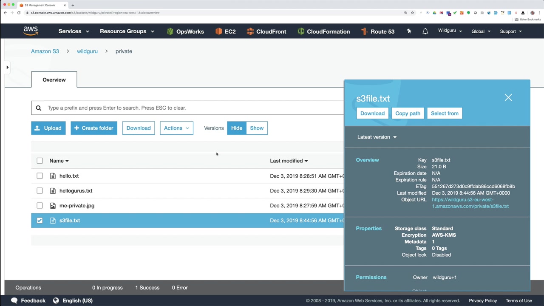The width and height of the screenshot is (544, 306).
Task: Expand the left navigation sidebar arrow
Action: pyautogui.click(x=7, y=67)
